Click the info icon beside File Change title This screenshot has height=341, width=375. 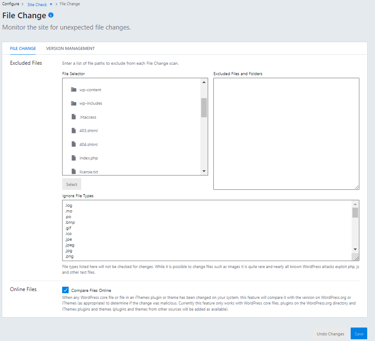pos(51,15)
